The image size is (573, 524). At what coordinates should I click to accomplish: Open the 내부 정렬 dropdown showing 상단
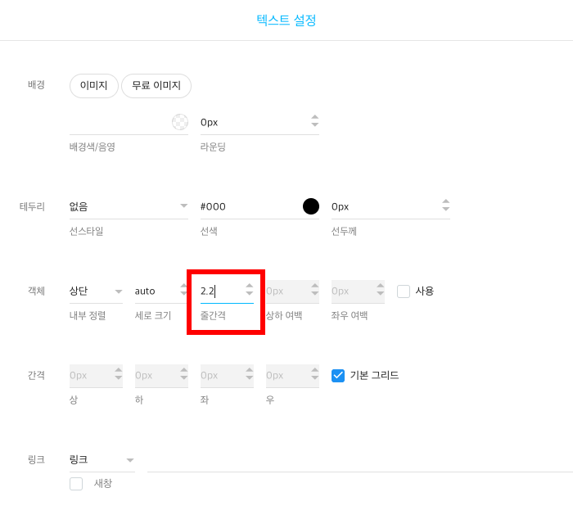coord(96,291)
